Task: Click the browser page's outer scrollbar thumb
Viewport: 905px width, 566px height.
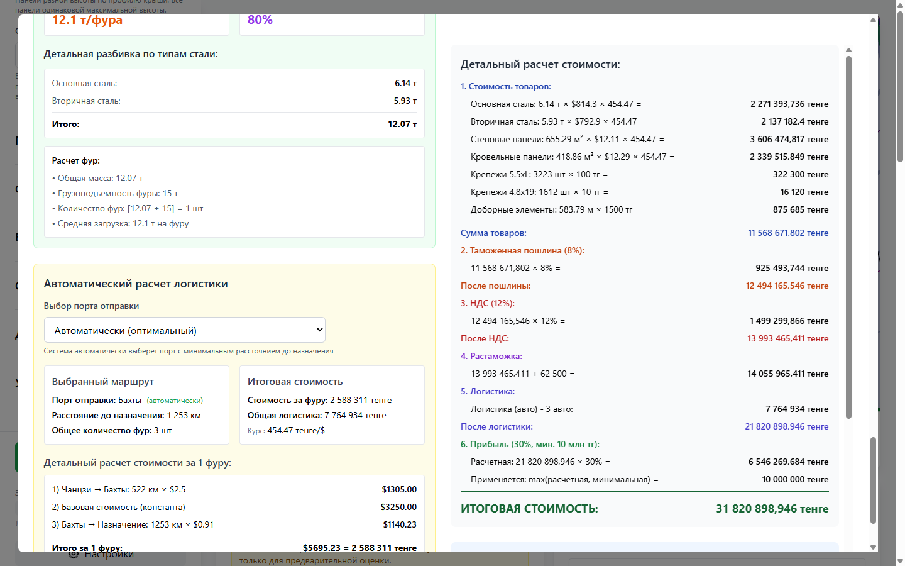Action: [900, 88]
